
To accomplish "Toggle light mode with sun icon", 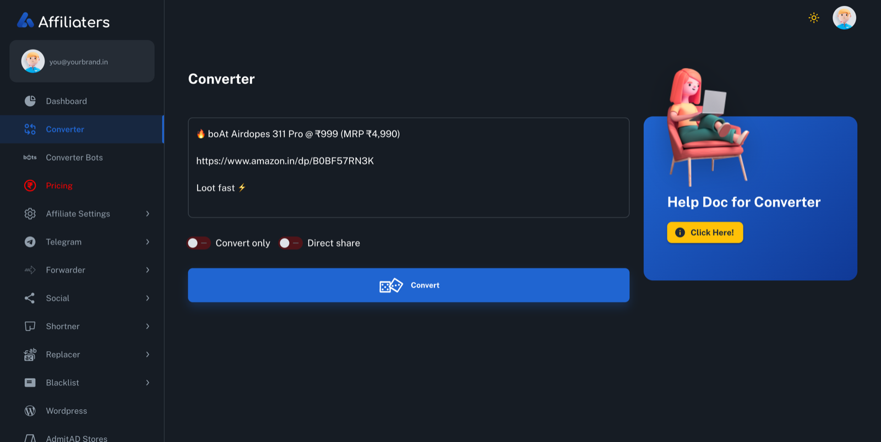I will click(814, 18).
